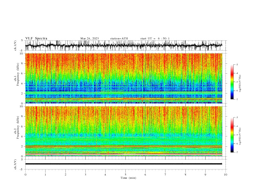Click the "-7" label on ch.1 colorbar

[x=237, y=100]
